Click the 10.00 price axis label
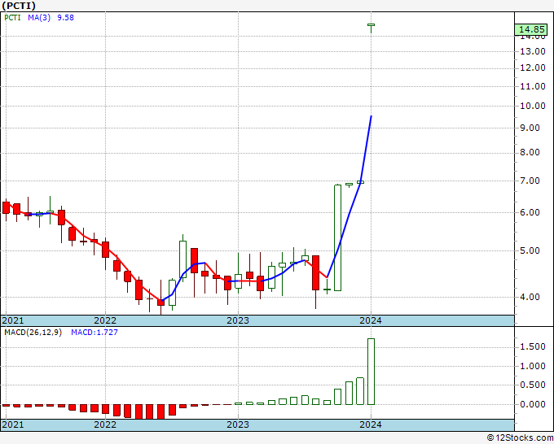 (533, 106)
